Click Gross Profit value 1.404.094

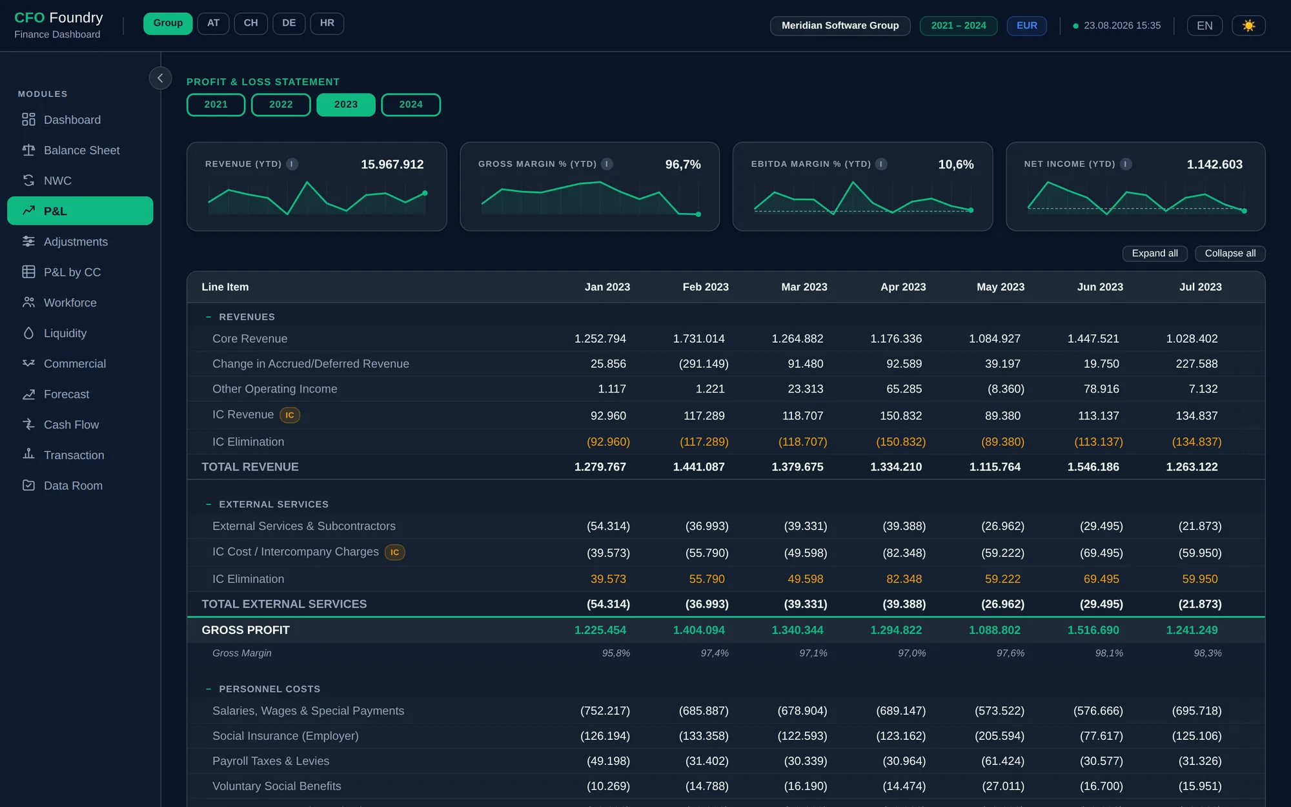coord(698,630)
